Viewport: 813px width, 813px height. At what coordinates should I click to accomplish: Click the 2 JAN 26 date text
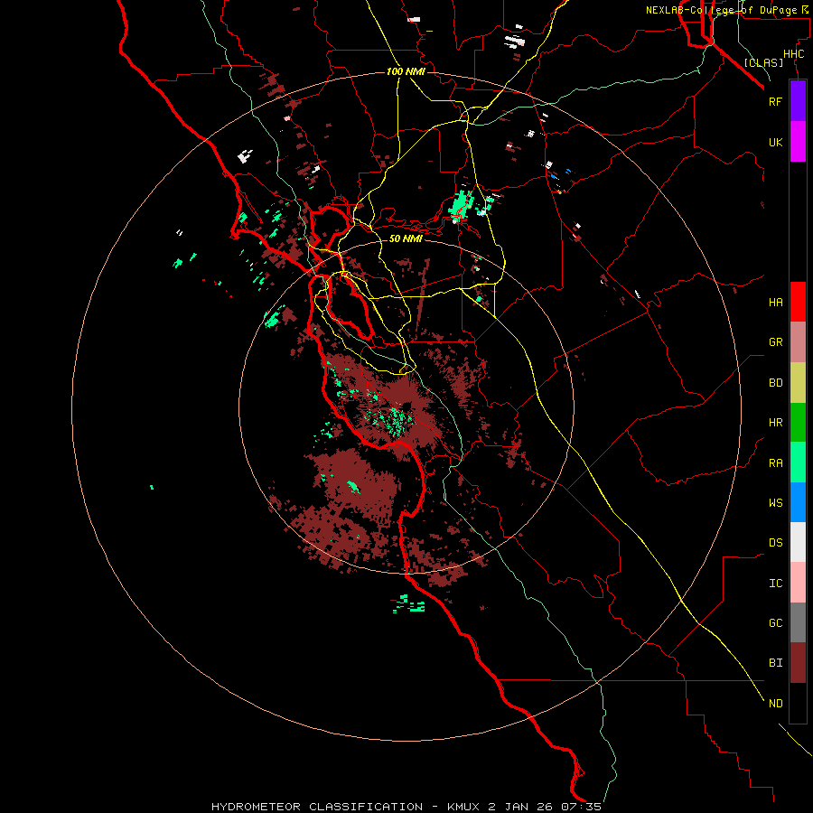point(520,807)
